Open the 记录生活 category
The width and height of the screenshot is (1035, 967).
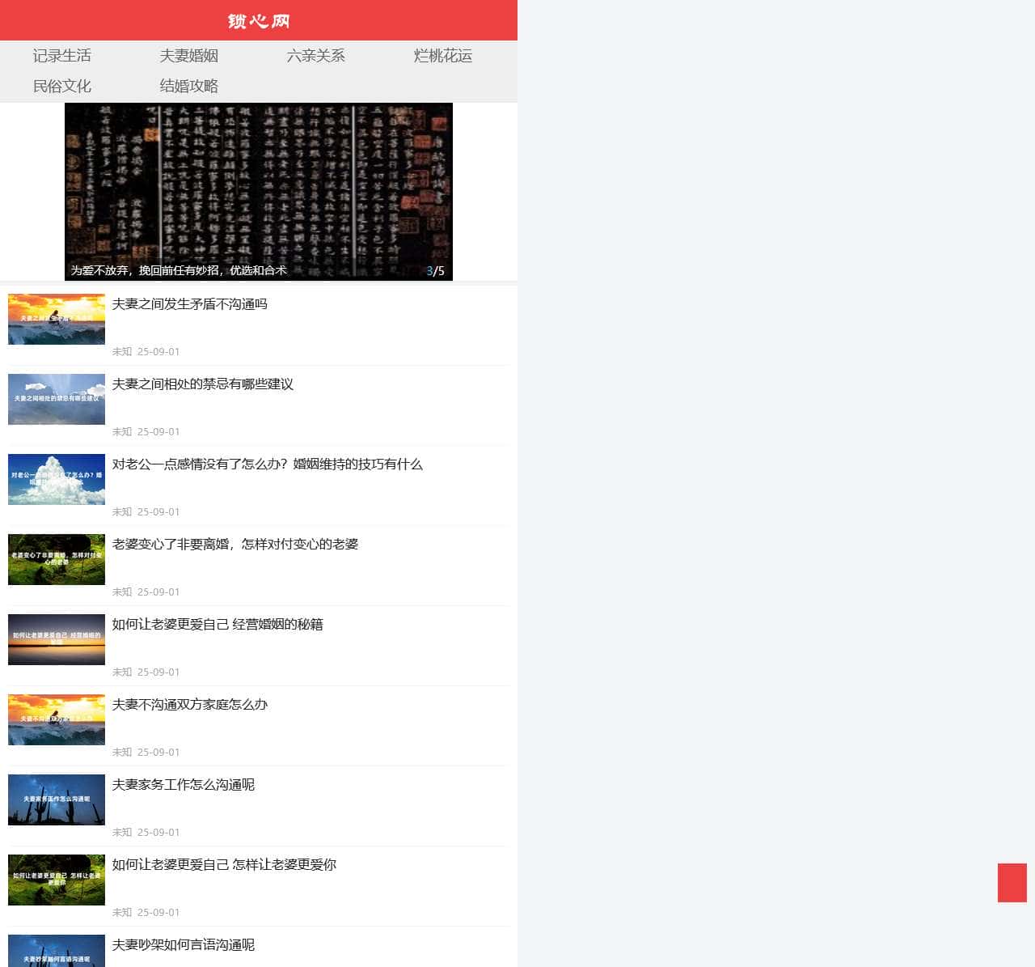[x=62, y=56]
